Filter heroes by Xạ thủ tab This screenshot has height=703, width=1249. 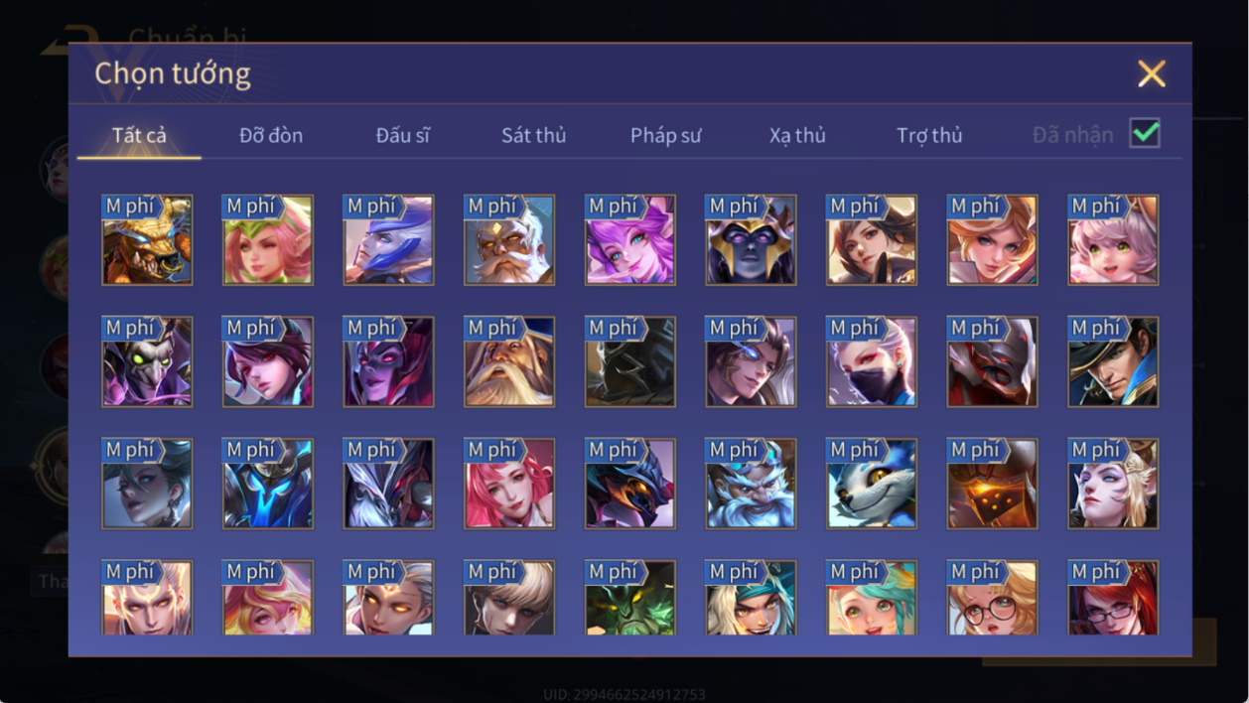[797, 135]
